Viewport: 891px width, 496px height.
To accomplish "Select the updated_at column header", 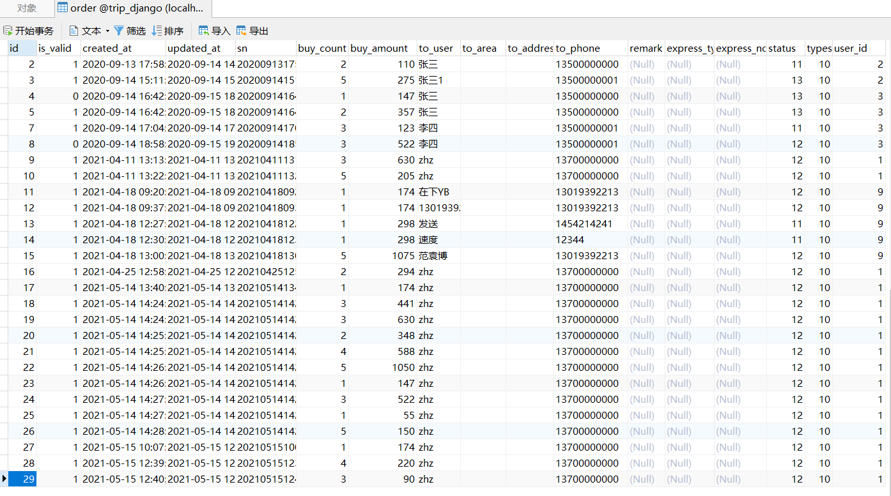I will click(x=201, y=48).
